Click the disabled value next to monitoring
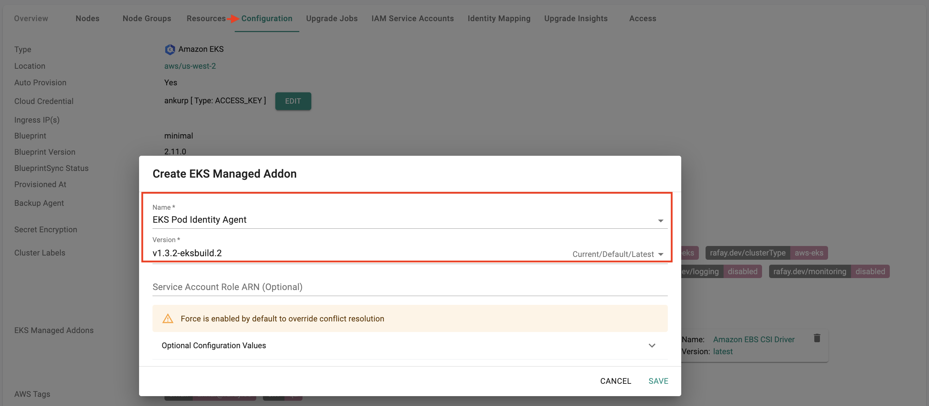The height and width of the screenshot is (406, 929). coord(870,272)
